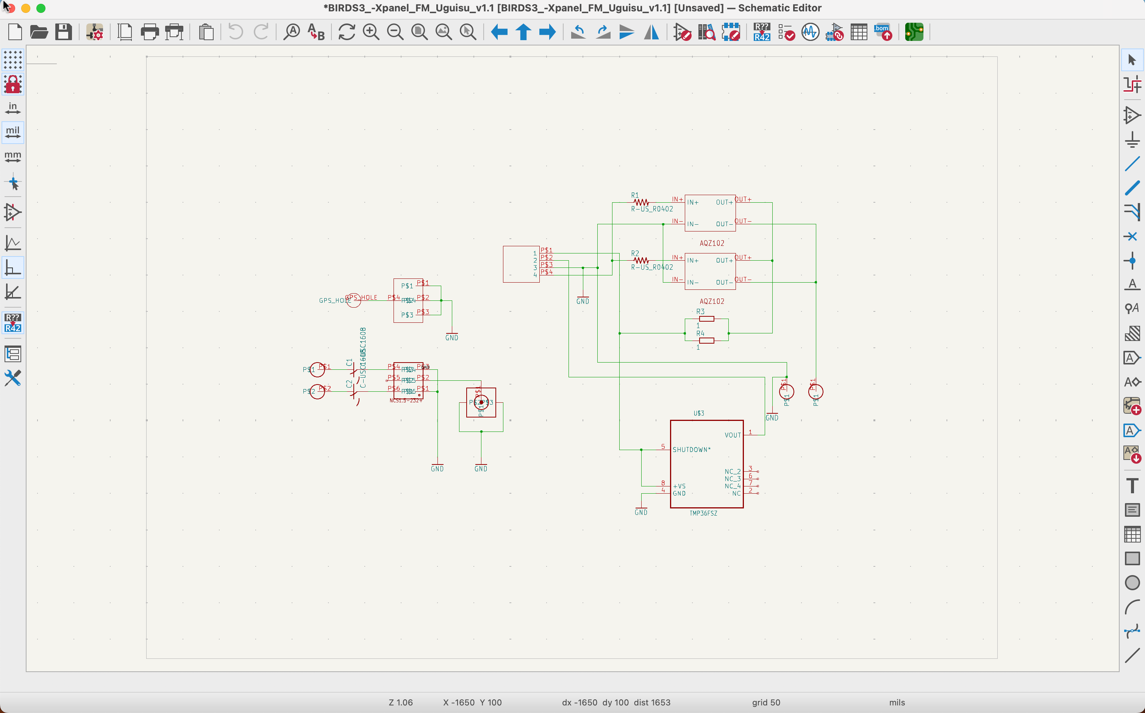The height and width of the screenshot is (713, 1145).
Task: Zoom in on schematic
Action: [371, 32]
